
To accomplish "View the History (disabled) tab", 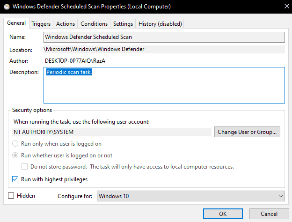I will click(x=160, y=24).
